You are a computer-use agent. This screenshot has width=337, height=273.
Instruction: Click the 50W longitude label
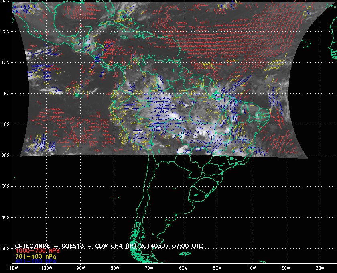(x=217, y=268)
